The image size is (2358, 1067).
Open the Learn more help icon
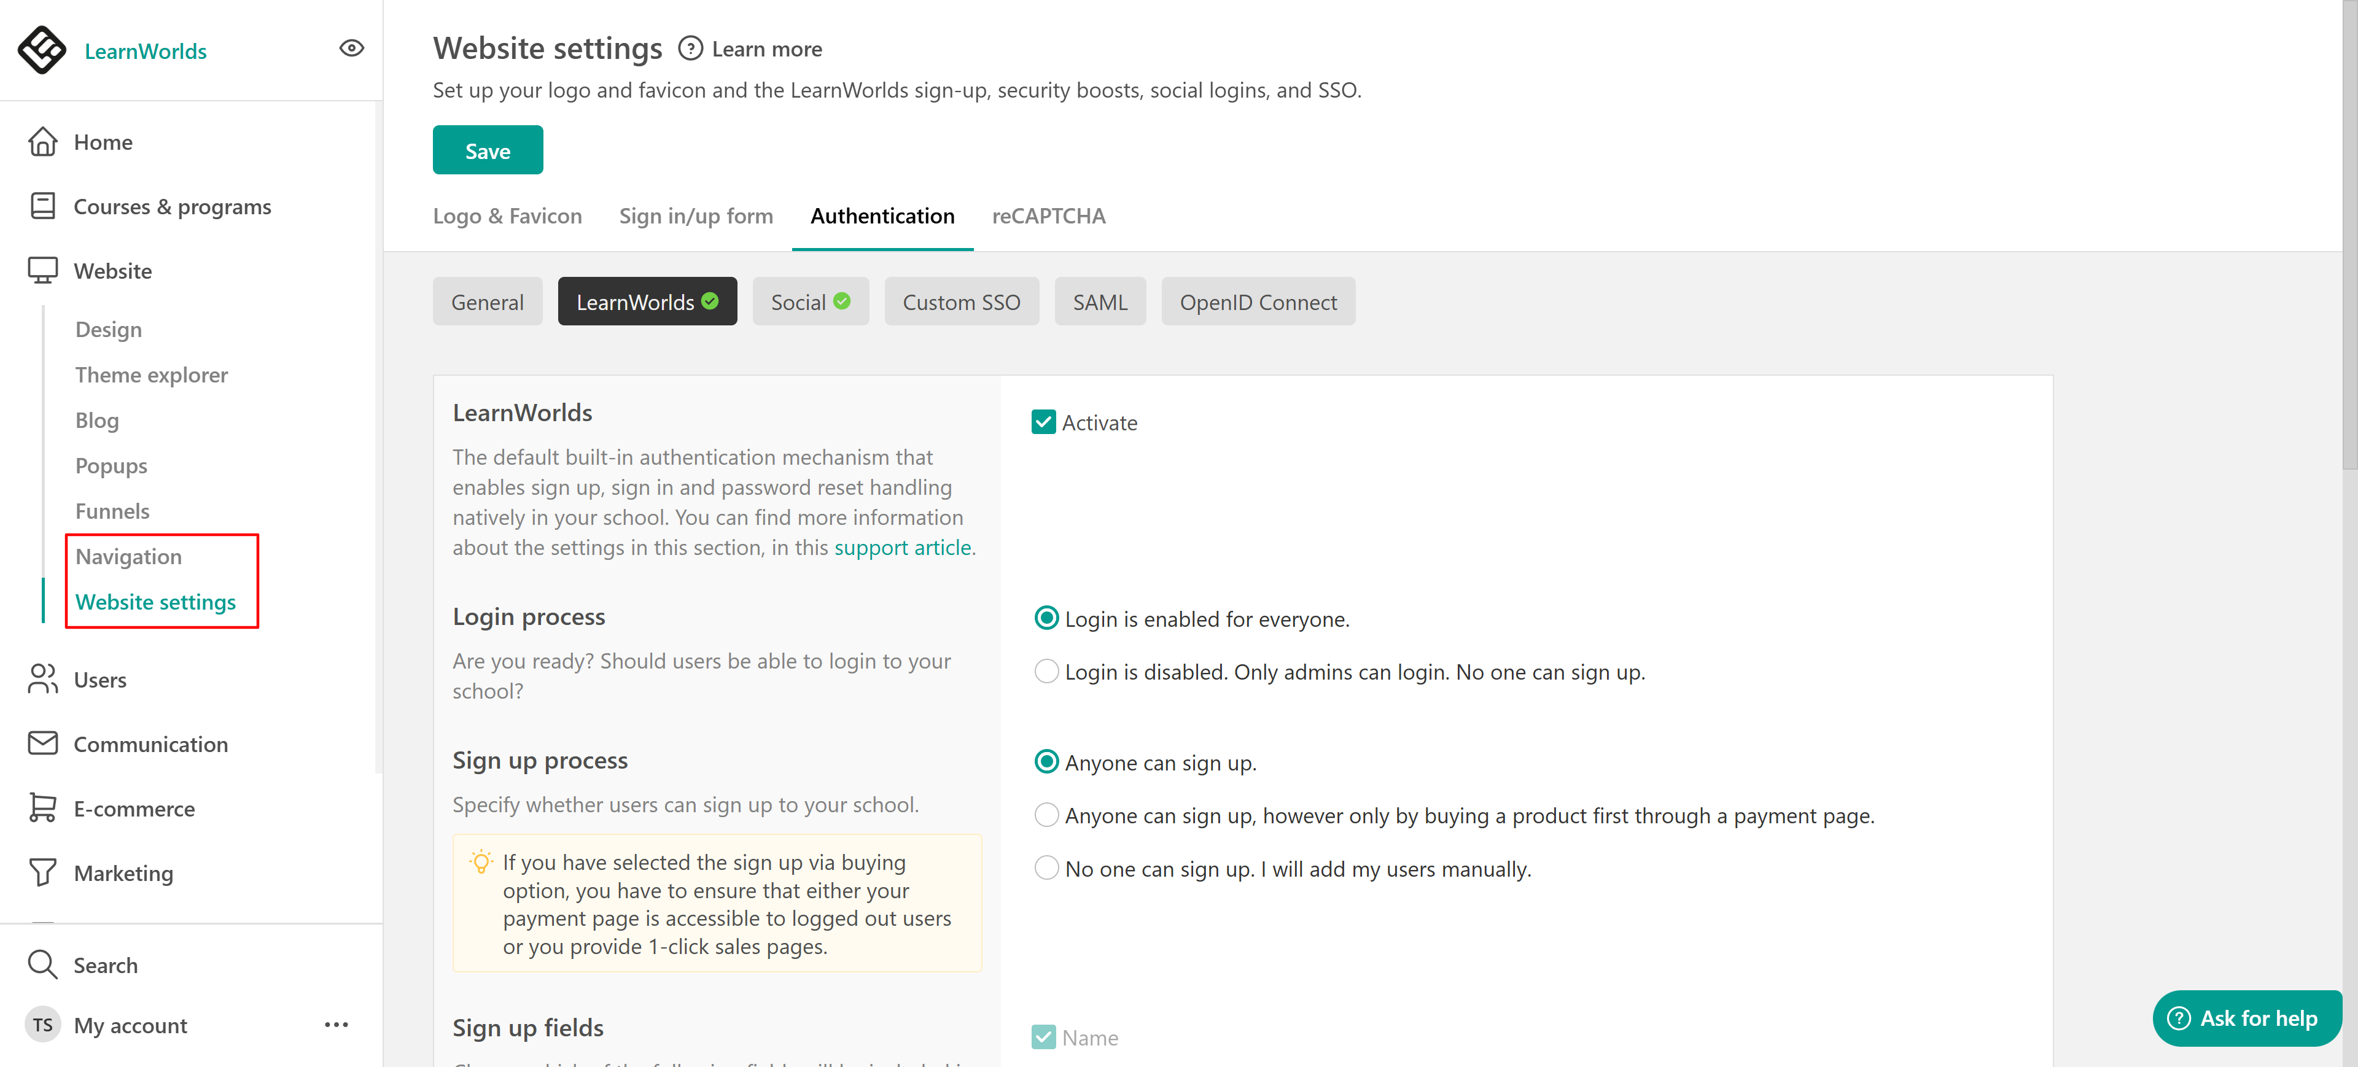(x=690, y=49)
